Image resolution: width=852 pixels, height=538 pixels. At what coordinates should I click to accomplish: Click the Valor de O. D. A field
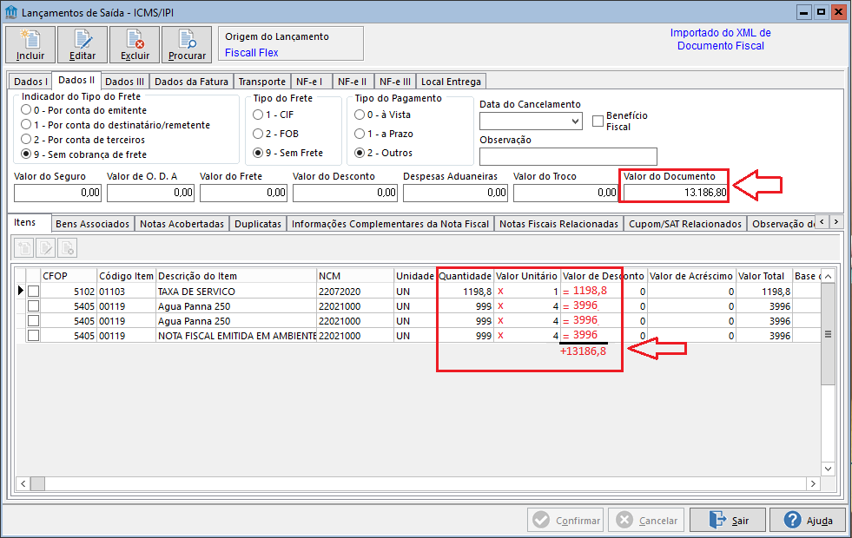[150, 193]
